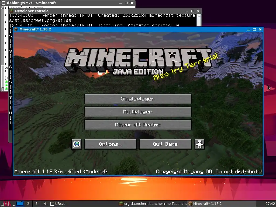Click the Developer console grass block icon

coord(12,11)
